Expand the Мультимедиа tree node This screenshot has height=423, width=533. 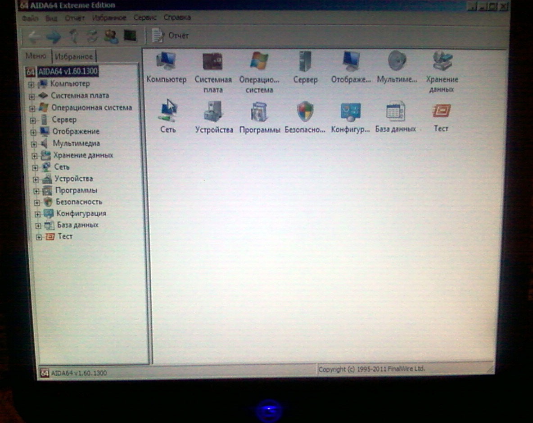click(x=34, y=144)
